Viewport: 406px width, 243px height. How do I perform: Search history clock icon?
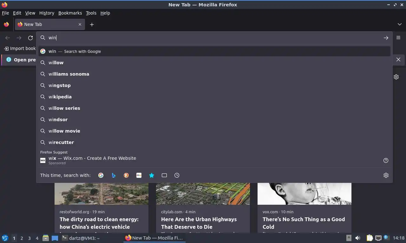pyautogui.click(x=177, y=175)
